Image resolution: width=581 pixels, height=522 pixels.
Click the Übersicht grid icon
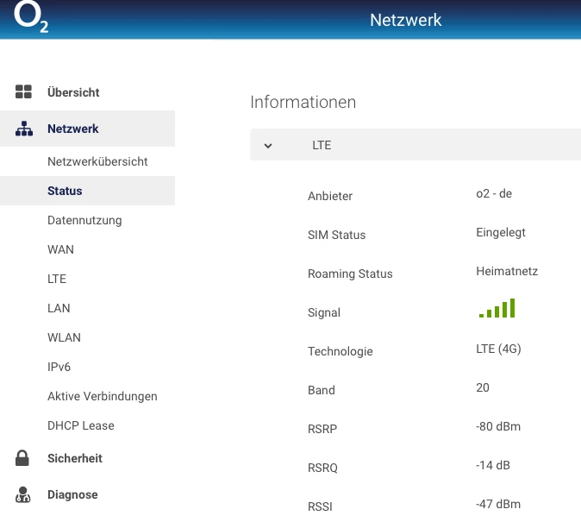(x=23, y=92)
